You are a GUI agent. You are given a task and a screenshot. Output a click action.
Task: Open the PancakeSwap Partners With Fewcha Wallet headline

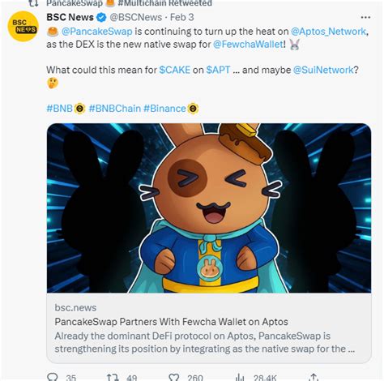pos(171,322)
